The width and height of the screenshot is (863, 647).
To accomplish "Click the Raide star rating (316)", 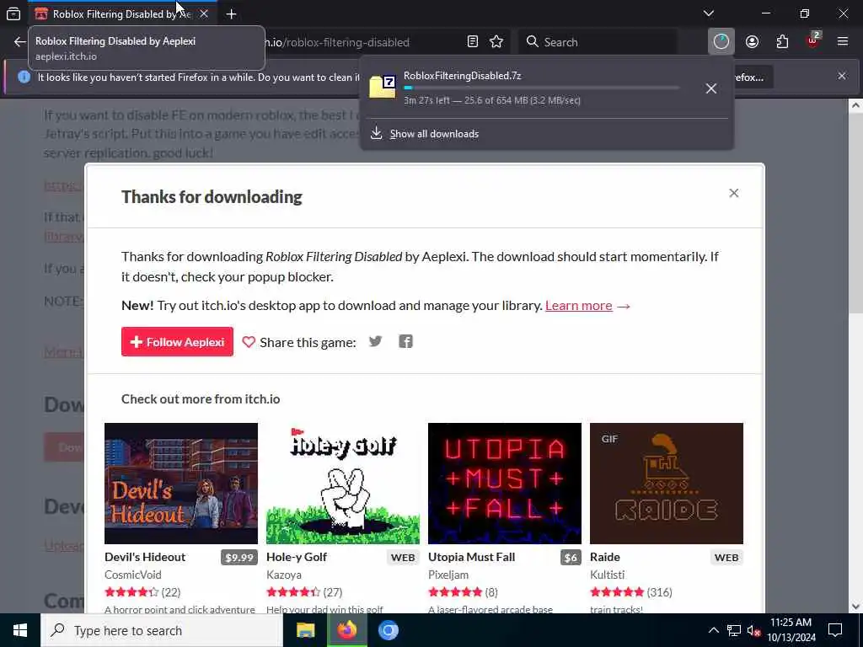I will (x=617, y=592).
